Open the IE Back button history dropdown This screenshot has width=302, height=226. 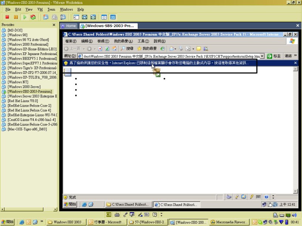[84, 49]
